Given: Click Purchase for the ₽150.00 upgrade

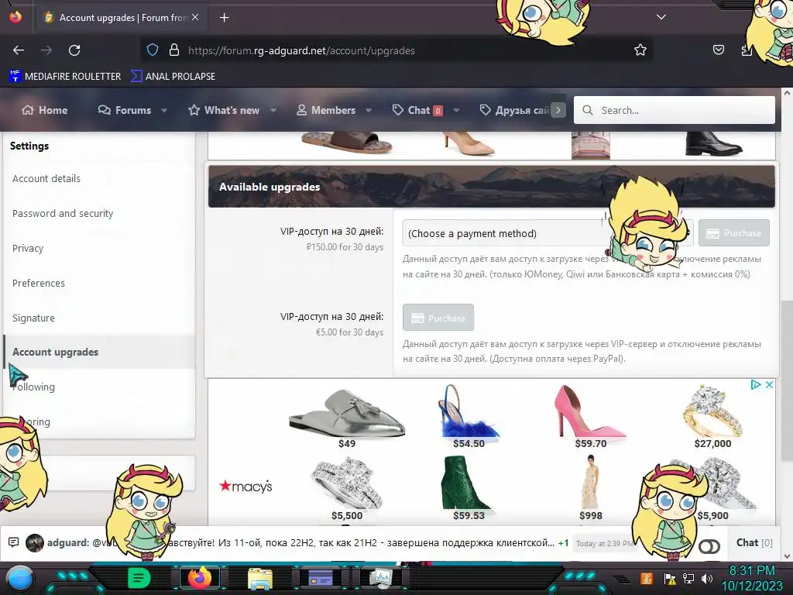Looking at the screenshot, I should [x=734, y=233].
